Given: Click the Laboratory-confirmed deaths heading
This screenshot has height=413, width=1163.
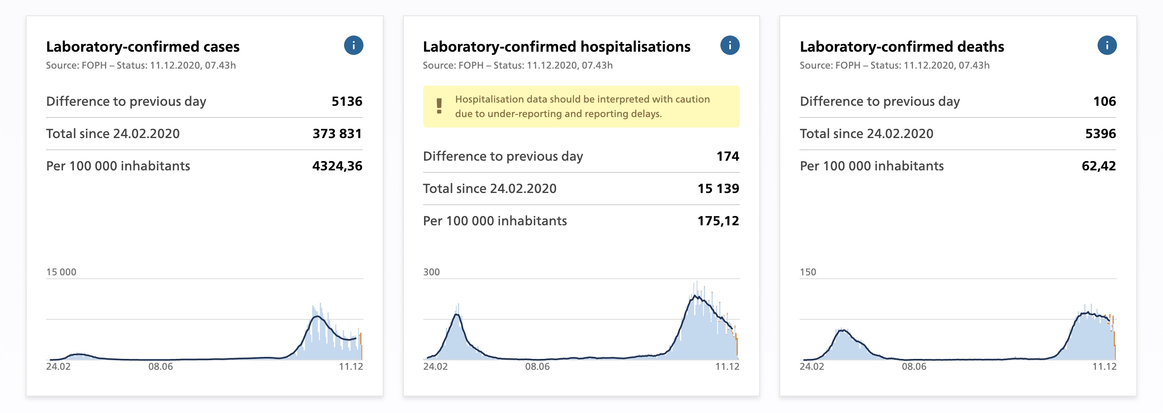Looking at the screenshot, I should point(902,46).
